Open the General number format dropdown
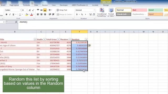The width and height of the screenshot is (168, 94). (x=94, y=10)
